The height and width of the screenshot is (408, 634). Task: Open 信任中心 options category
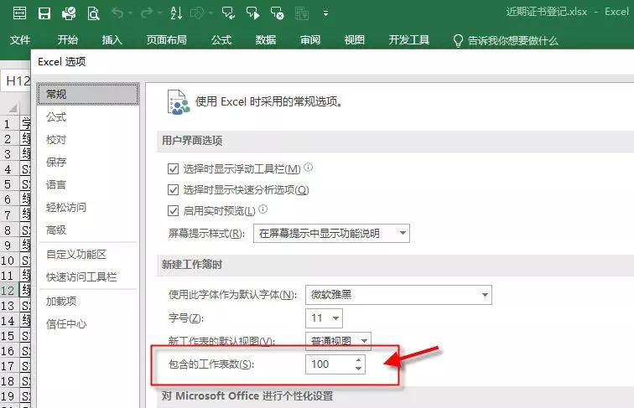[66, 323]
